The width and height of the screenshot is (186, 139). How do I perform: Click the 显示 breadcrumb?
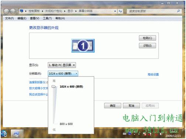[x=70, y=11]
